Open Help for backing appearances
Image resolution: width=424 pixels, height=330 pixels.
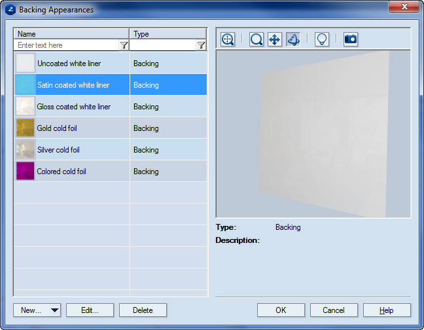pyautogui.click(x=387, y=310)
